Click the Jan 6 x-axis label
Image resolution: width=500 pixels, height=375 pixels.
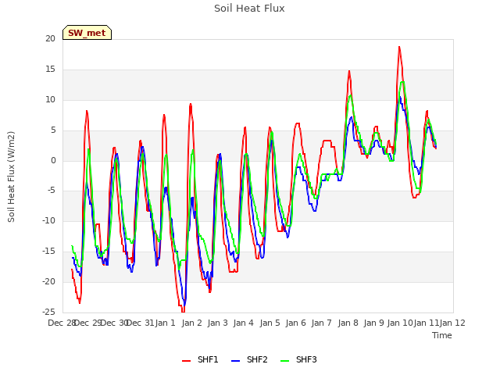coord(295,323)
